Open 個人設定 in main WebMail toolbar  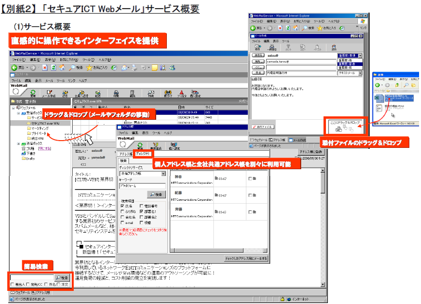tap(195, 94)
